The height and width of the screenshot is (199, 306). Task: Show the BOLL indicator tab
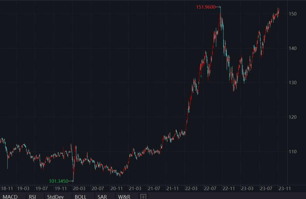[80, 197]
